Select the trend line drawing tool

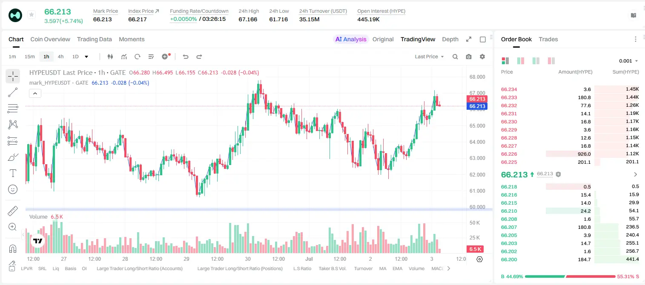(x=13, y=92)
